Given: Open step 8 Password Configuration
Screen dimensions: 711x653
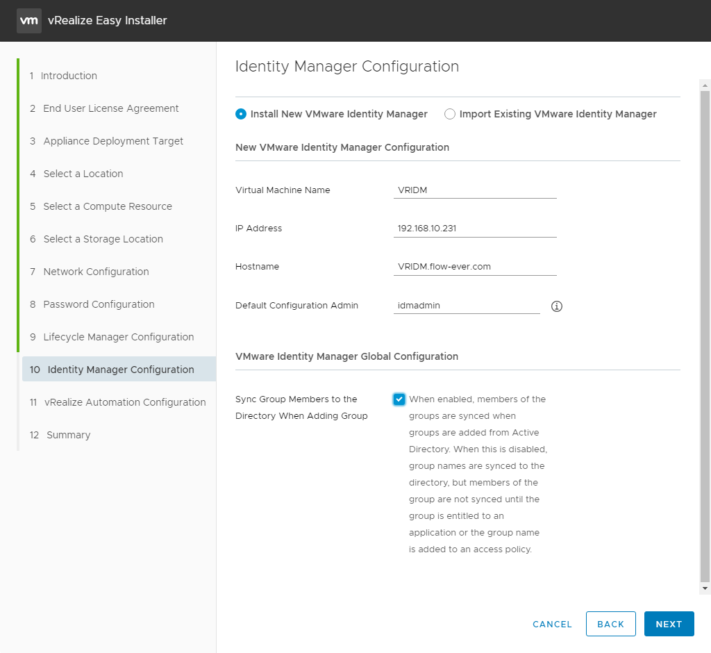Looking at the screenshot, I should tap(92, 304).
